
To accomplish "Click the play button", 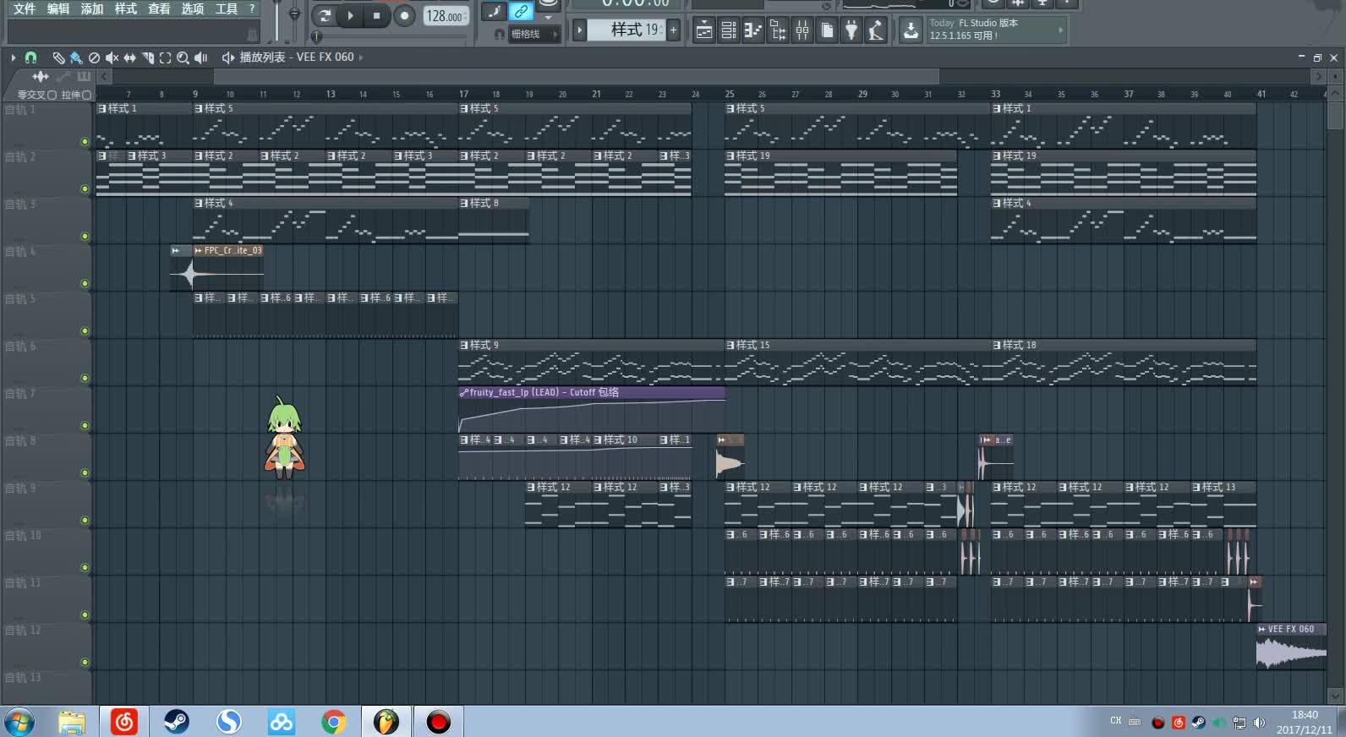I will point(350,15).
